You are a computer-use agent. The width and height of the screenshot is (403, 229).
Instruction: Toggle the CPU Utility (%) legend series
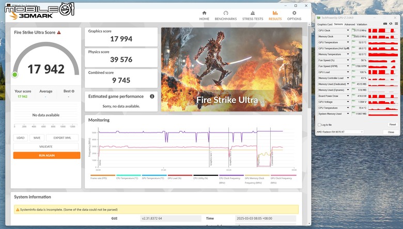click(206, 177)
